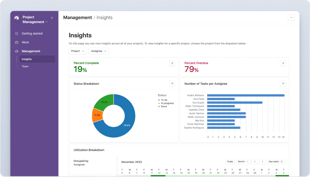This screenshot has width=310, height=177.
Task: Open the Work section in sidebar
Action: (x=25, y=42)
